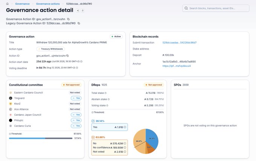
Task: Open the Treasury Withdrawals action type badge
Action: tap(50, 49)
